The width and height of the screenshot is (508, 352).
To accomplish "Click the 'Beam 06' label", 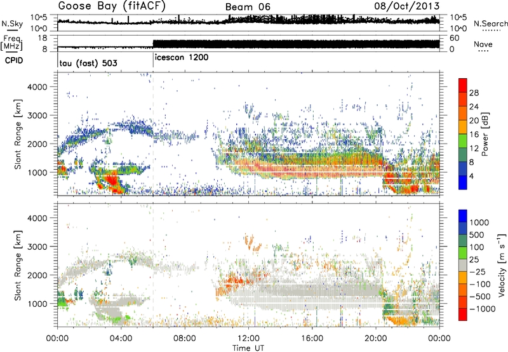I will click(248, 7).
